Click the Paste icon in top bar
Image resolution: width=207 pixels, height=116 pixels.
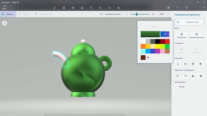click(169, 8)
